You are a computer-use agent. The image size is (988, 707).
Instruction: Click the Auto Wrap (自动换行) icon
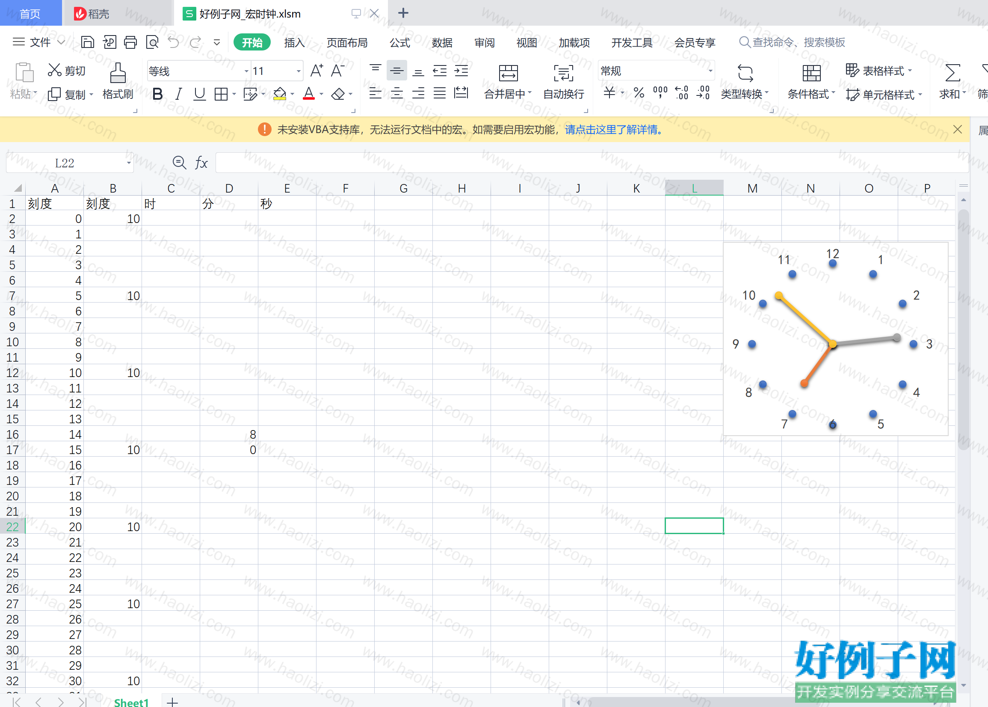click(563, 73)
